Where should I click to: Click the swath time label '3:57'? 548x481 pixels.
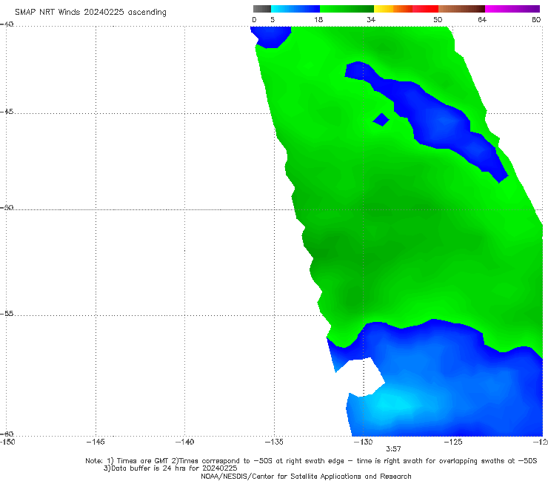tap(393, 449)
